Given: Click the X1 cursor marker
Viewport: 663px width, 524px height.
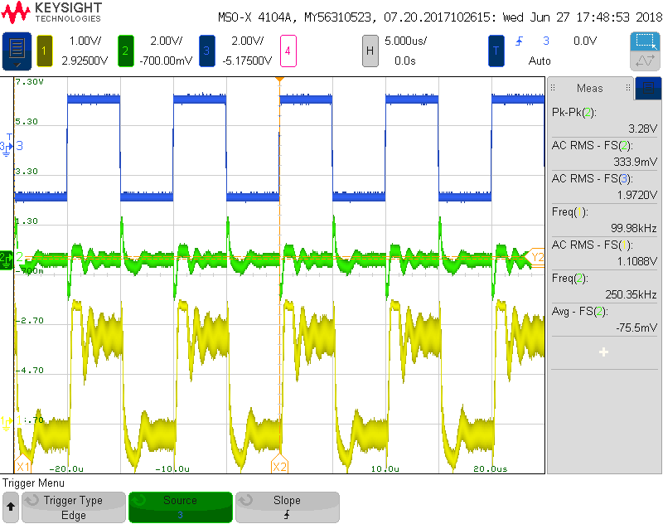Looking at the screenshot, I should click(22, 464).
